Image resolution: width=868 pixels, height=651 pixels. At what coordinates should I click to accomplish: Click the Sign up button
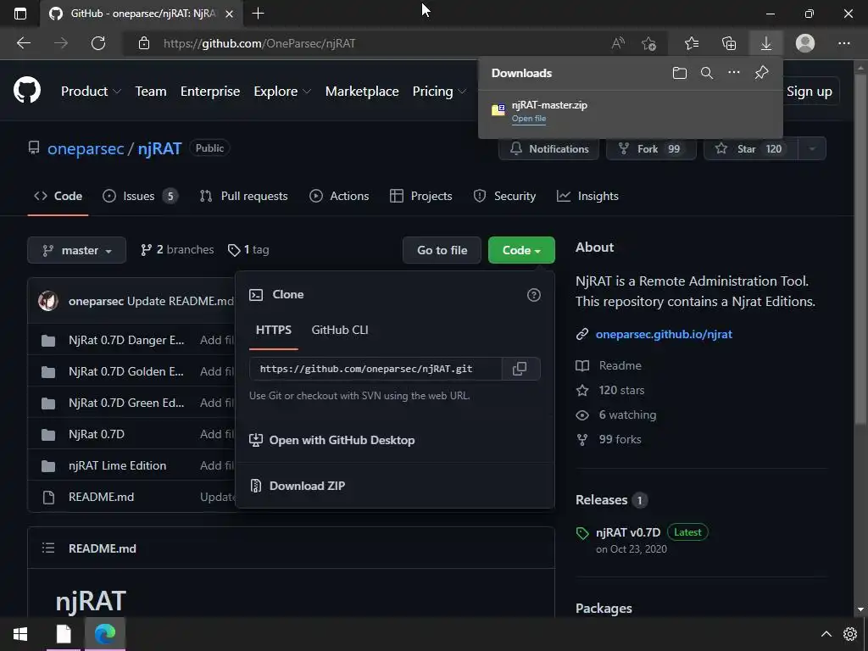pyautogui.click(x=810, y=92)
